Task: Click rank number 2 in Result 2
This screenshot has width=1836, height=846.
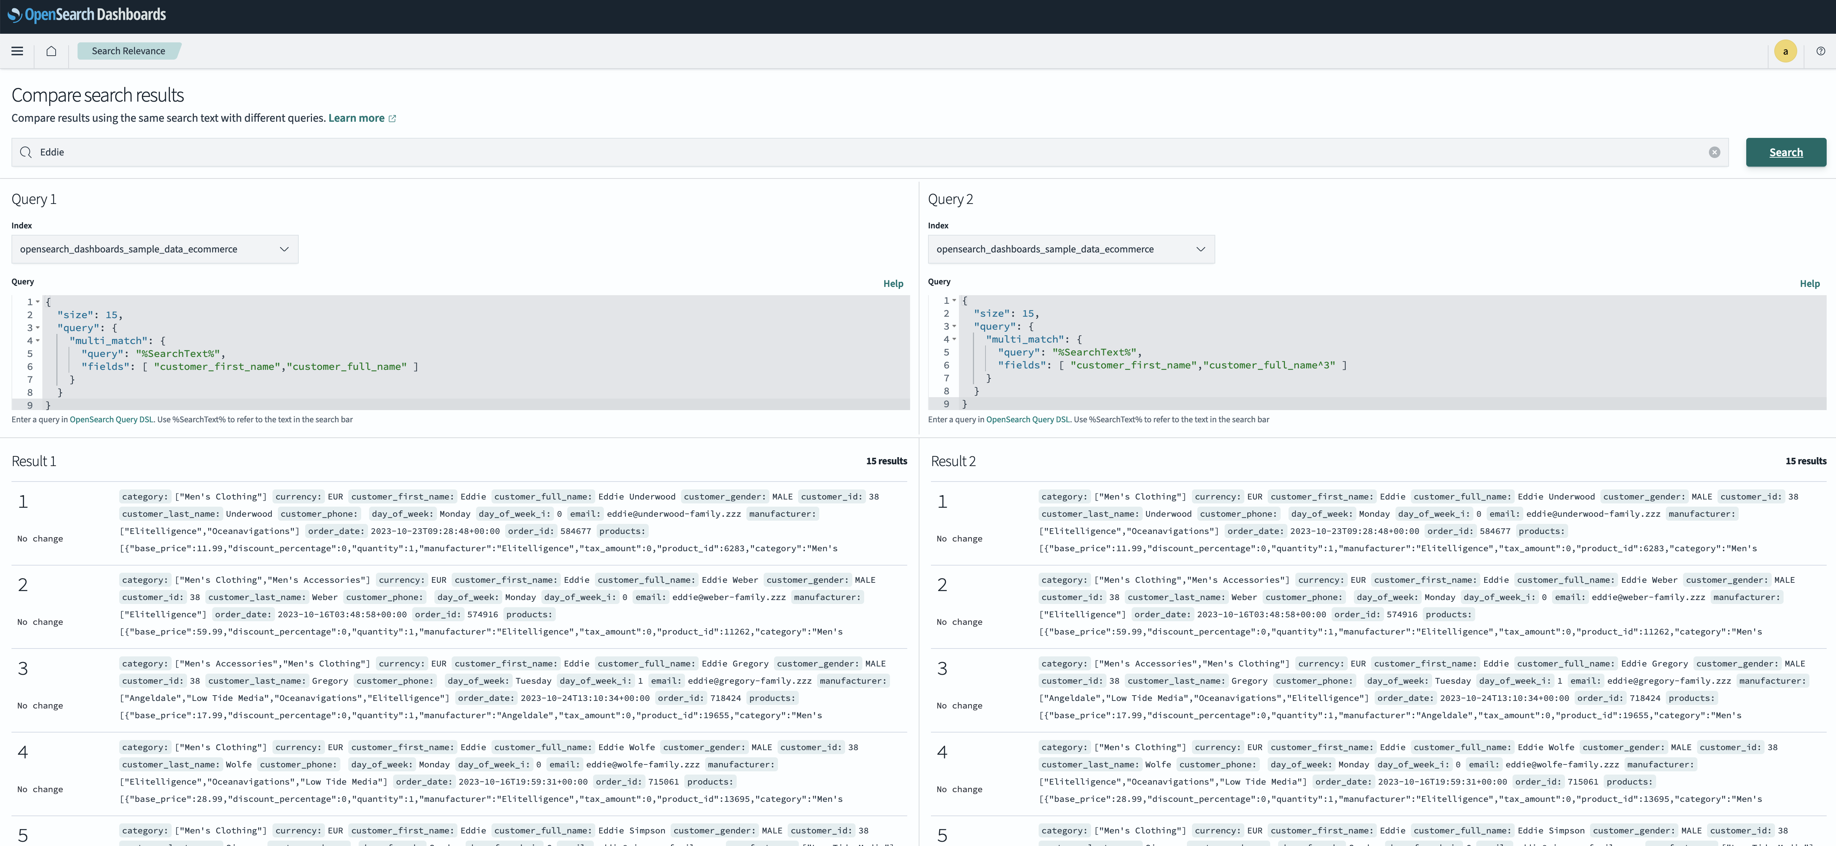Action: pos(942,585)
